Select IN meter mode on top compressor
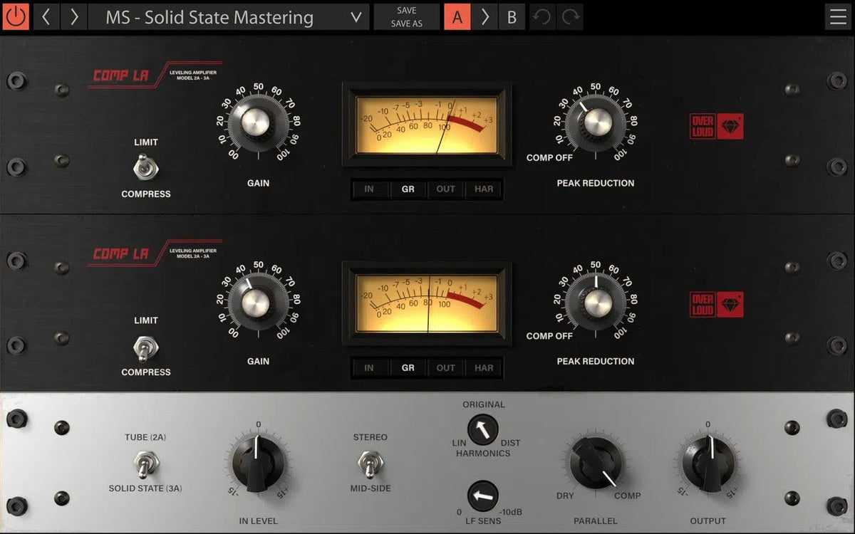This screenshot has width=855, height=534. 369,189
